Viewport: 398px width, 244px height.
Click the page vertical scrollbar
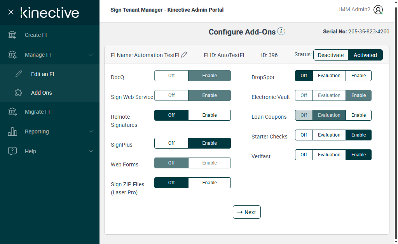point(396,123)
